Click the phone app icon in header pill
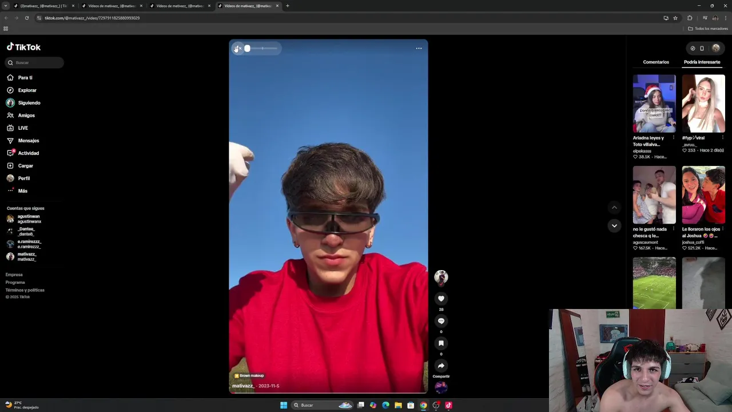The image size is (732, 412). (702, 48)
